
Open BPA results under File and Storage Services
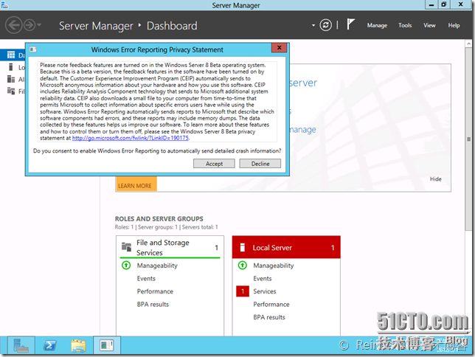pos(153,305)
